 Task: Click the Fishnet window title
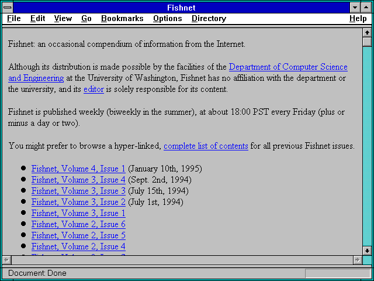[x=181, y=8]
